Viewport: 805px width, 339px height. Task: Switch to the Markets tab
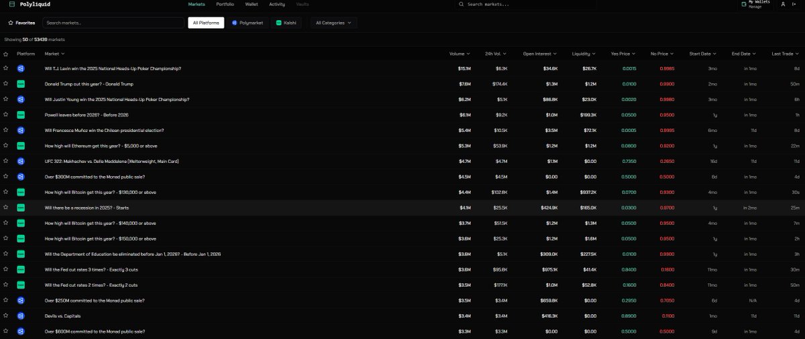(x=197, y=4)
